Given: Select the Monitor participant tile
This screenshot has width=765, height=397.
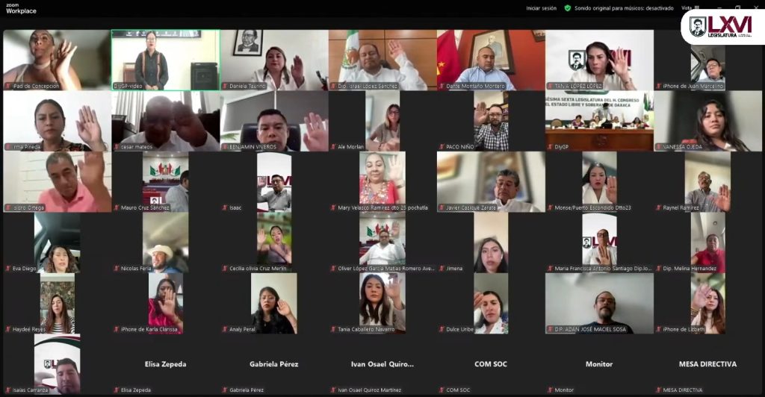Looking at the screenshot, I should click(x=598, y=364).
